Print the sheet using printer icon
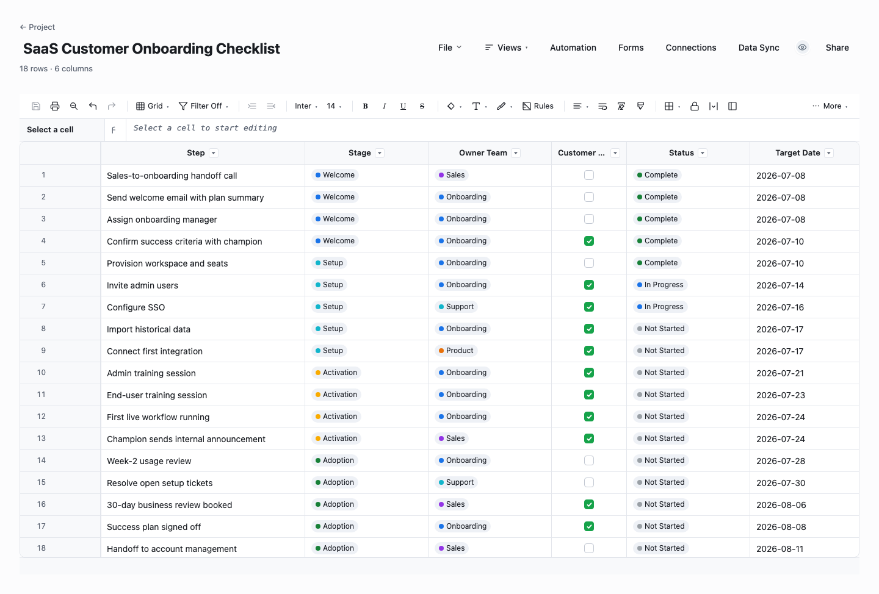Viewport: 879px width, 594px height. click(55, 106)
